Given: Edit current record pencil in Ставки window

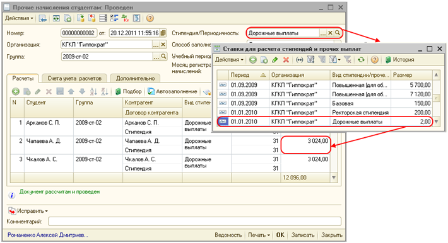Looking at the screenshot, I should click(x=275, y=60).
